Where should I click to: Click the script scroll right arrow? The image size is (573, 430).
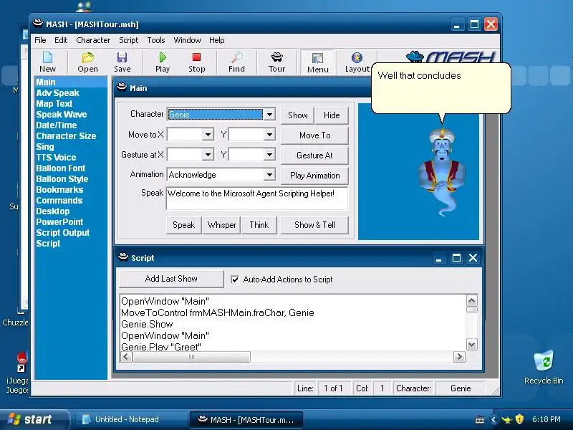tap(459, 357)
